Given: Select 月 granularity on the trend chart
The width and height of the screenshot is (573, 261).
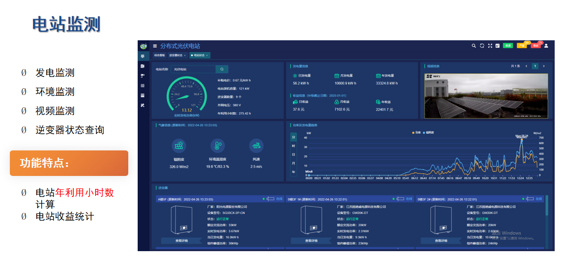Looking at the screenshot, I should click(x=294, y=163).
